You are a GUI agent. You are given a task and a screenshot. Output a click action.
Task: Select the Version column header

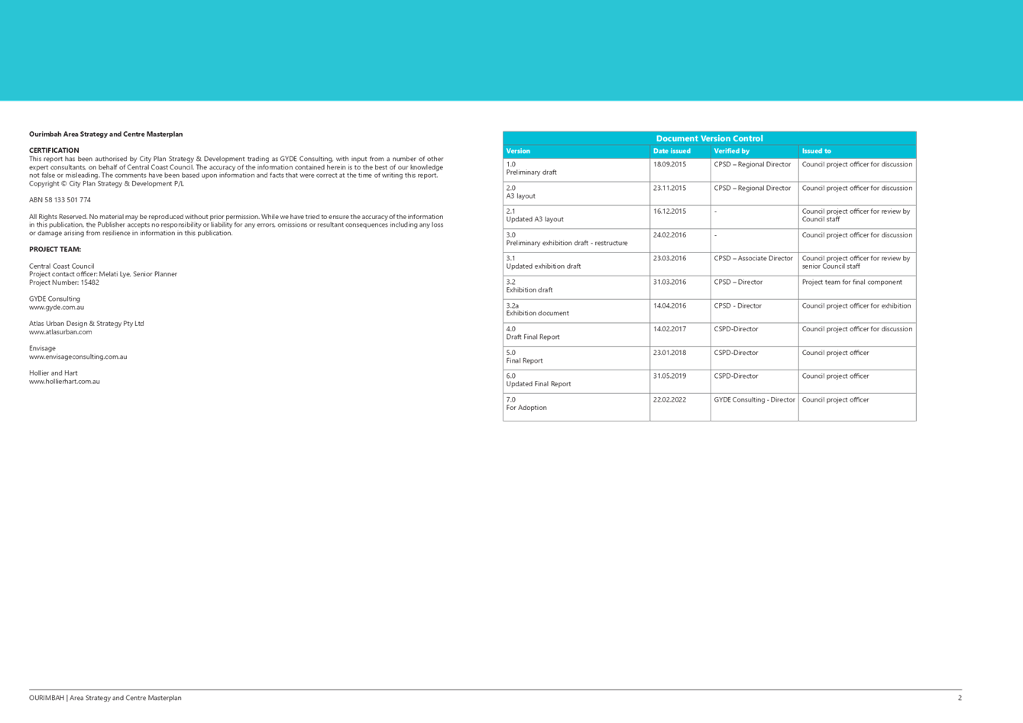(x=518, y=150)
